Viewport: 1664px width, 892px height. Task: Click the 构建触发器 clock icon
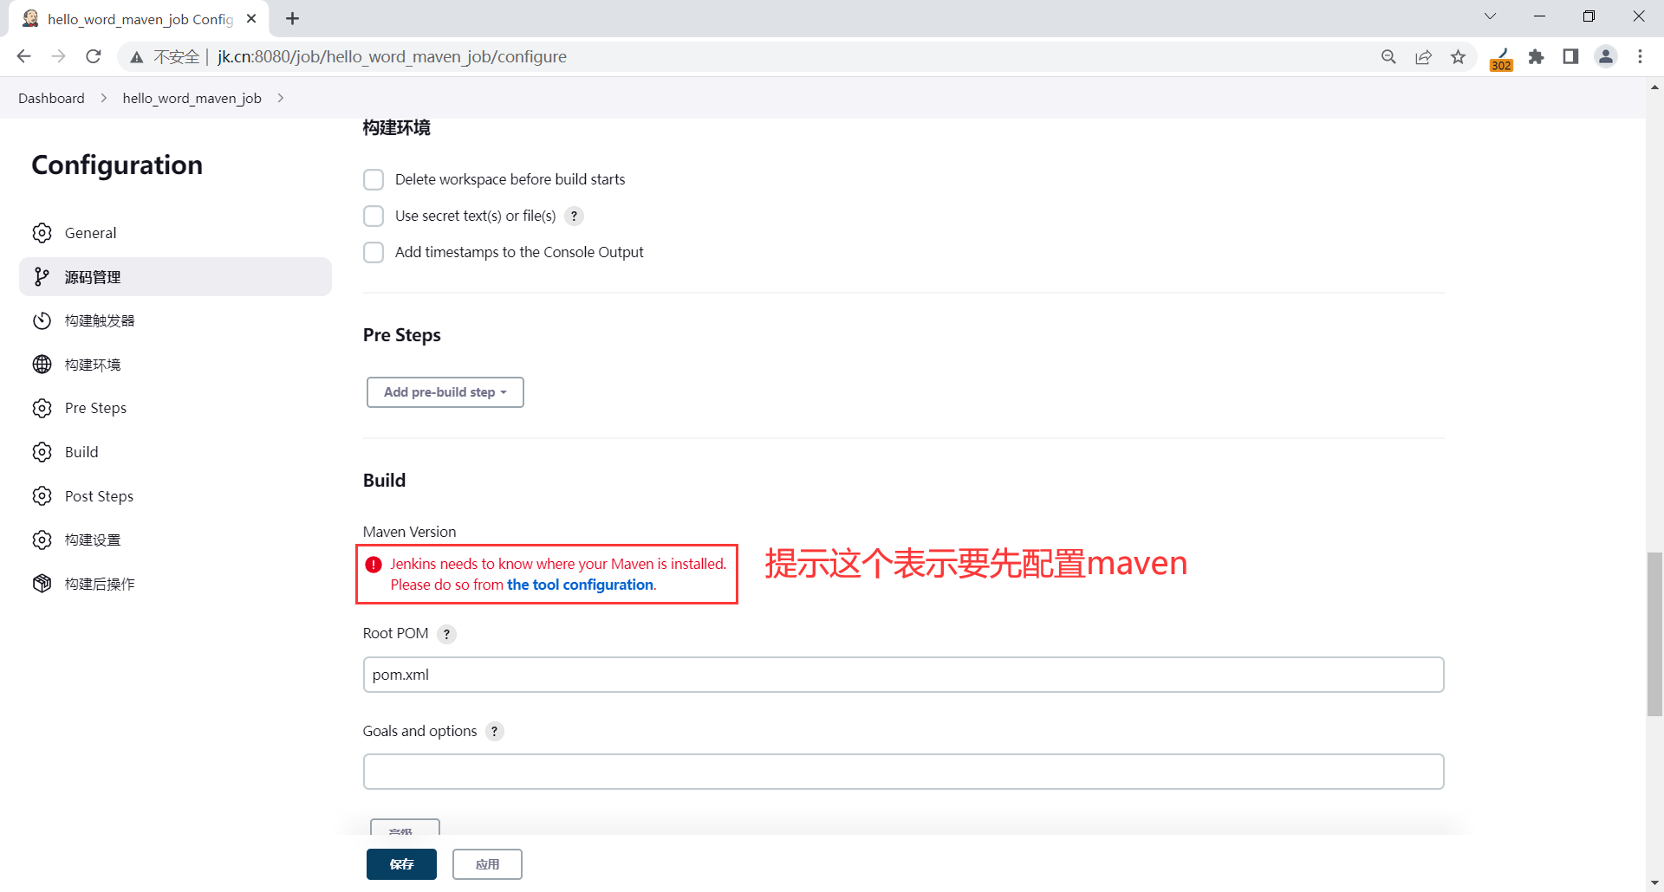pyautogui.click(x=42, y=320)
